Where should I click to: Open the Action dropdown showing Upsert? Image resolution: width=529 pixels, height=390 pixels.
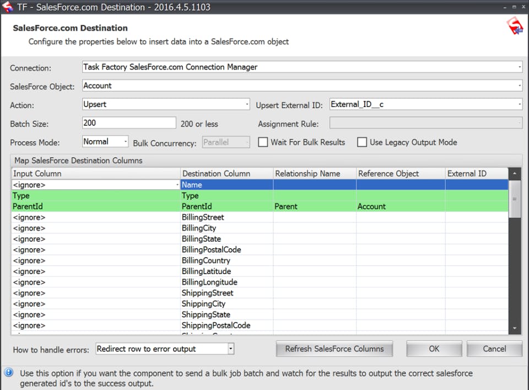pos(247,104)
